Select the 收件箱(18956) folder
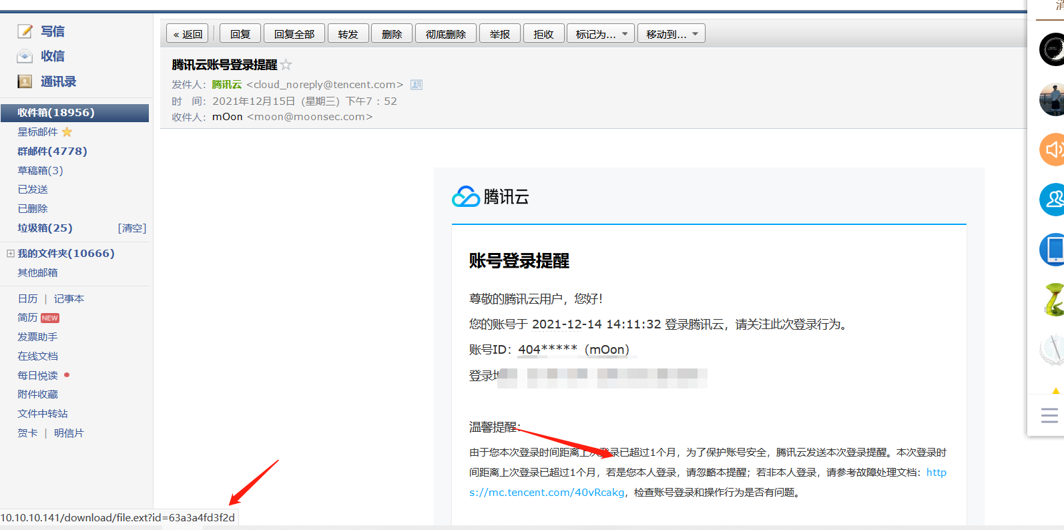This screenshot has height=530, width=1064. point(75,113)
